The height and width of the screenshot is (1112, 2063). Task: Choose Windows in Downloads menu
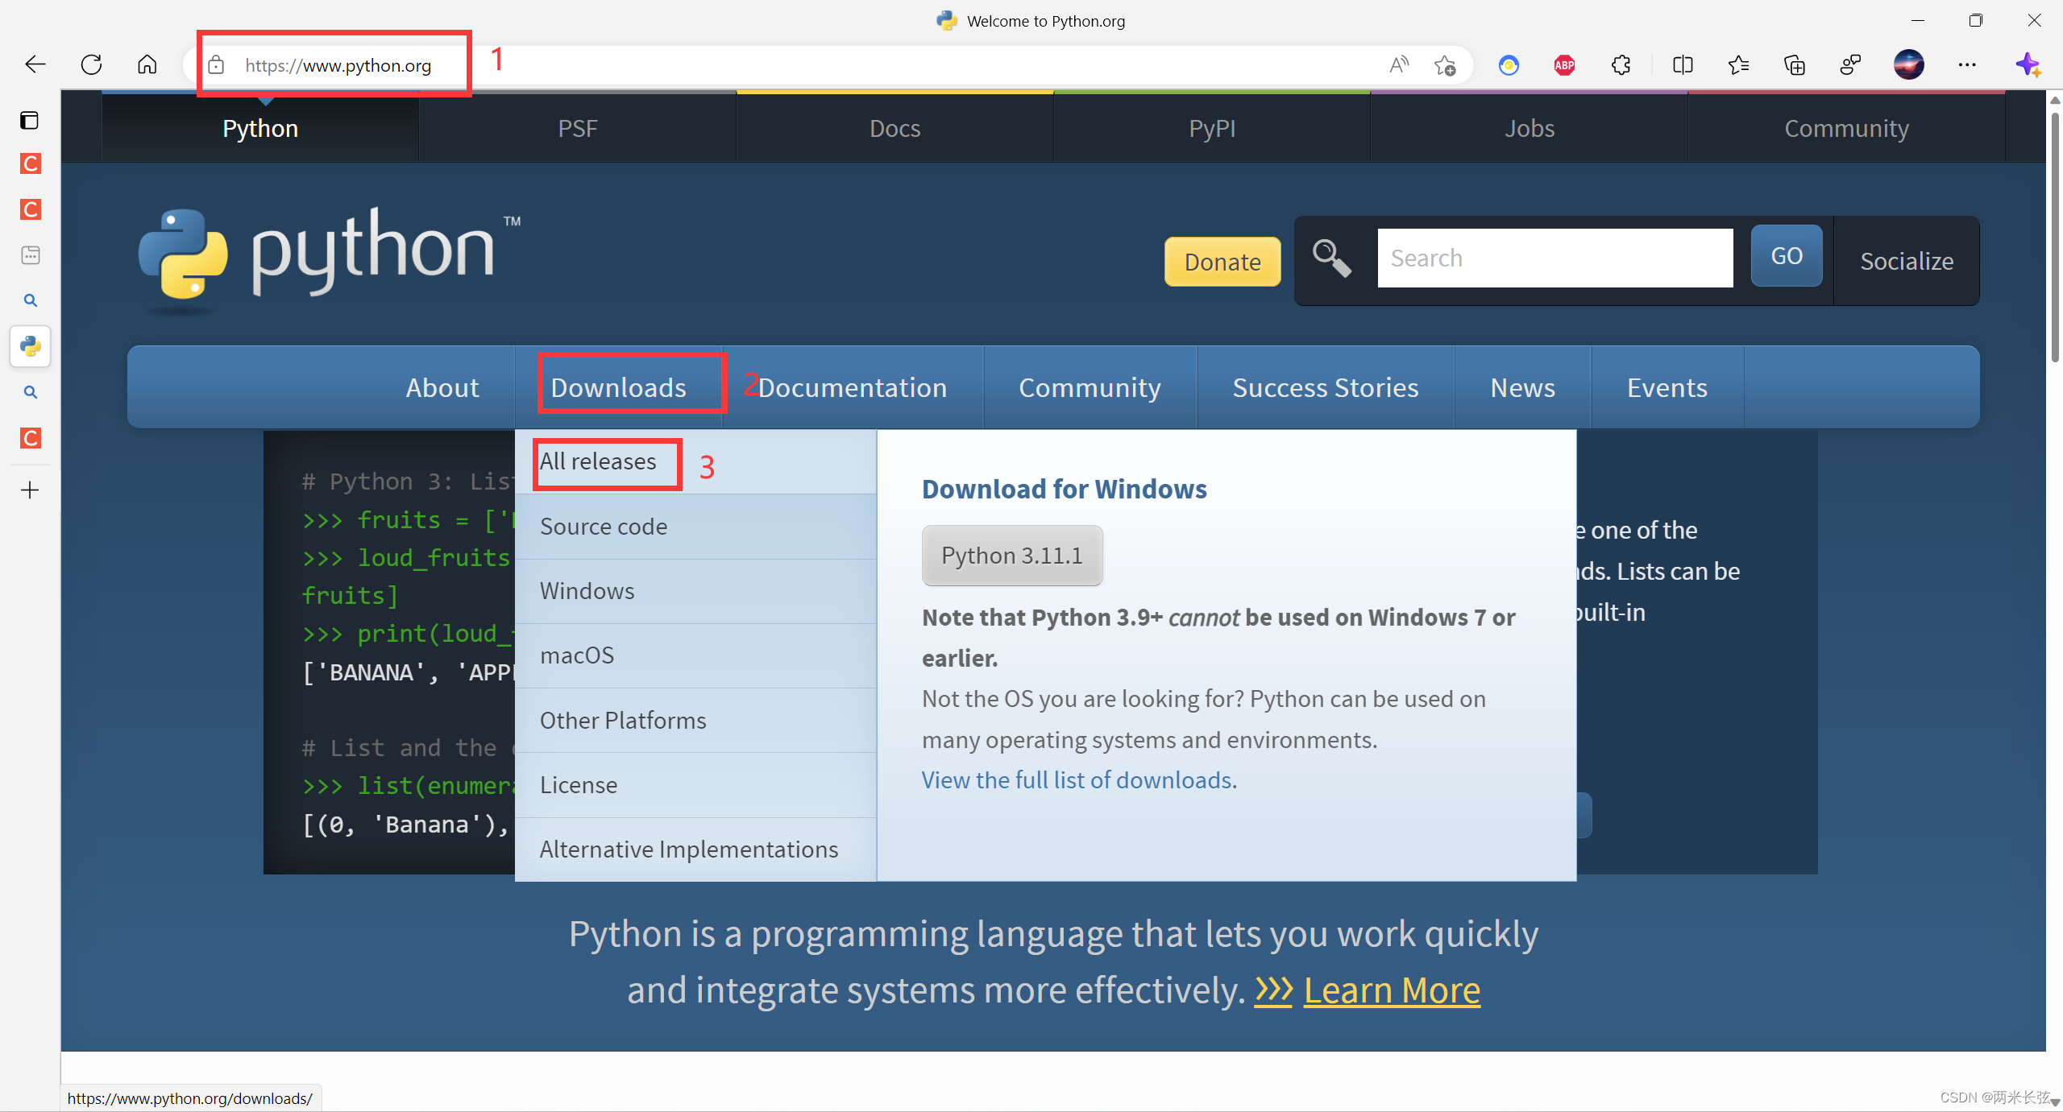tap(695, 591)
